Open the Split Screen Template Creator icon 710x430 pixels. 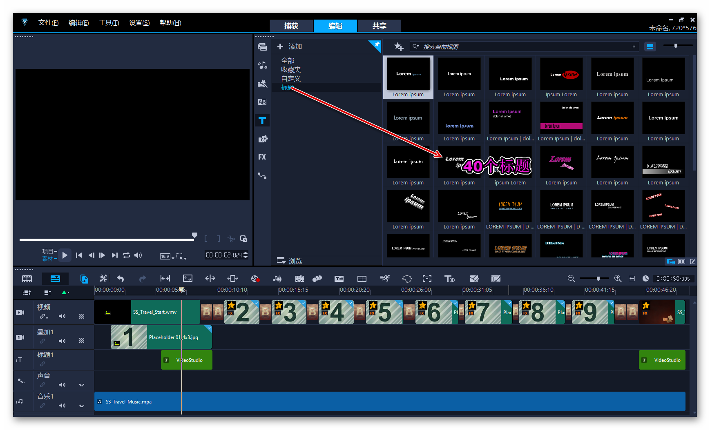point(474,279)
